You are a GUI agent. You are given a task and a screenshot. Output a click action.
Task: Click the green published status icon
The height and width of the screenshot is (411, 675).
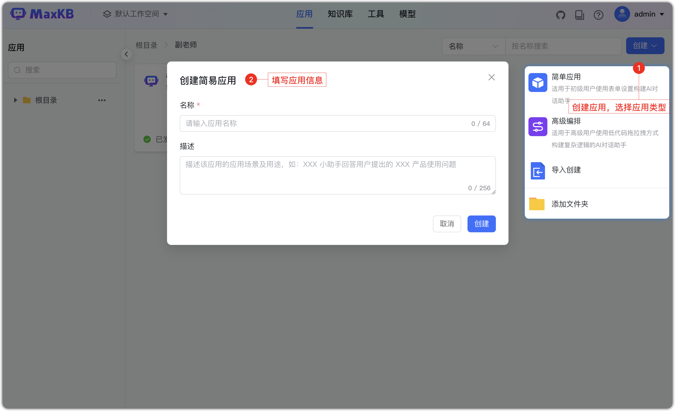(x=147, y=139)
